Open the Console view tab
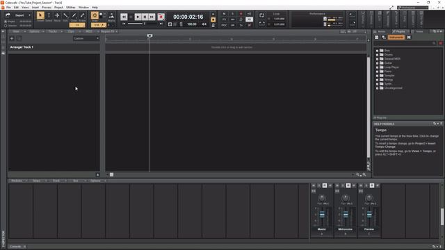This screenshot has width=445, height=250. pyautogui.click(x=15, y=247)
